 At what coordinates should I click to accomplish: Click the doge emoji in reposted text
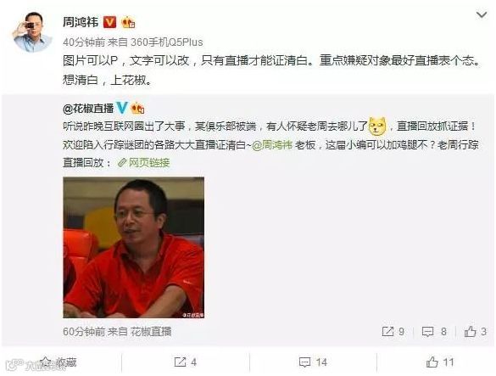(377, 126)
